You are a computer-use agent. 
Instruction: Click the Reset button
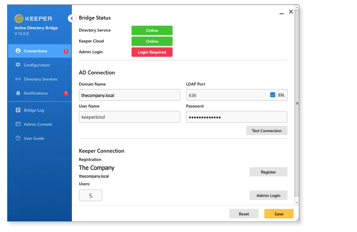click(244, 214)
